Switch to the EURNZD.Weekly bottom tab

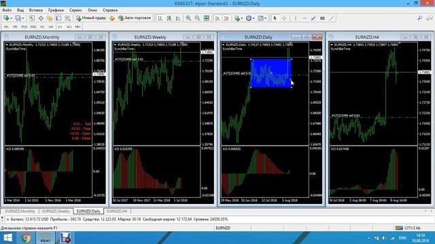pyautogui.click(x=56, y=211)
